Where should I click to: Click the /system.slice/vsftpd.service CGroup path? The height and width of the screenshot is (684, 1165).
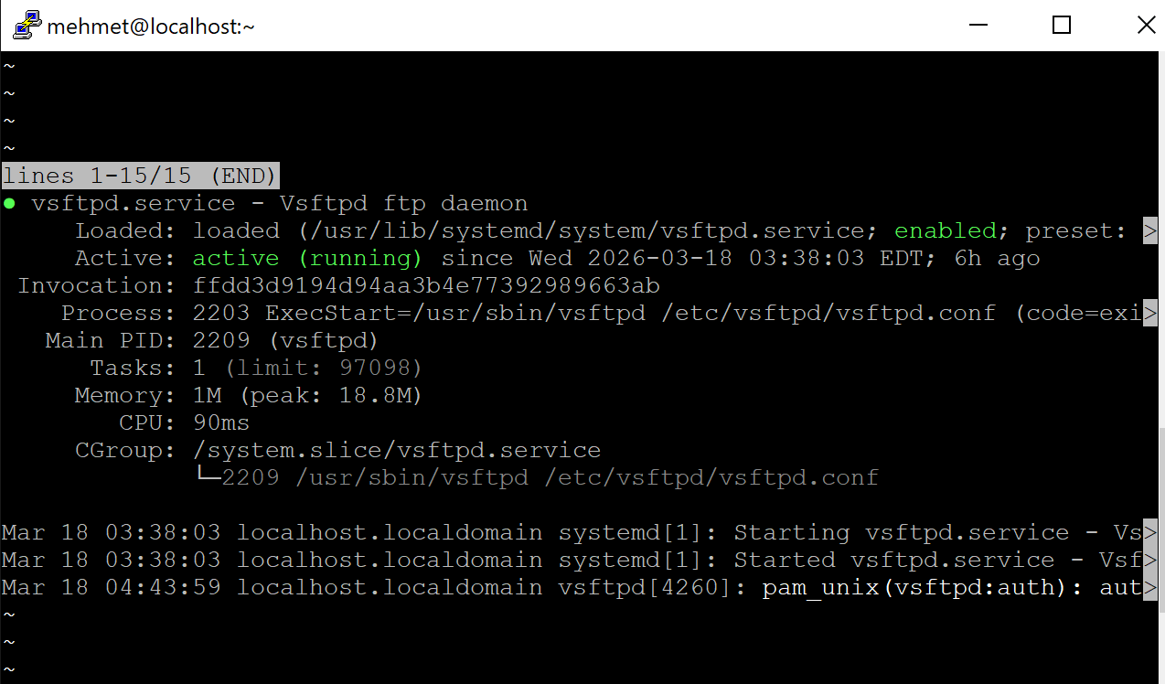tap(397, 450)
